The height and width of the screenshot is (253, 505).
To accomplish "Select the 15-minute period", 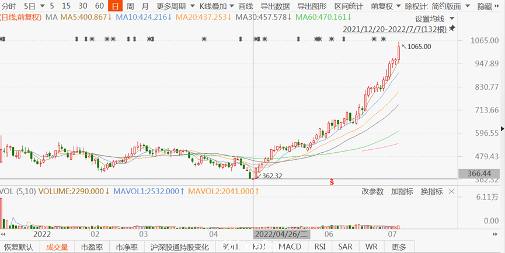I will pyautogui.click(x=66, y=6).
